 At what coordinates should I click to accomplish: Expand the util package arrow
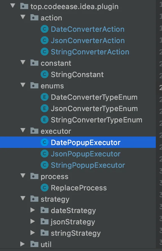click(x=23, y=244)
